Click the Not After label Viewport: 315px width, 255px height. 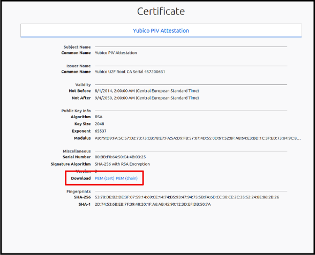(81, 98)
